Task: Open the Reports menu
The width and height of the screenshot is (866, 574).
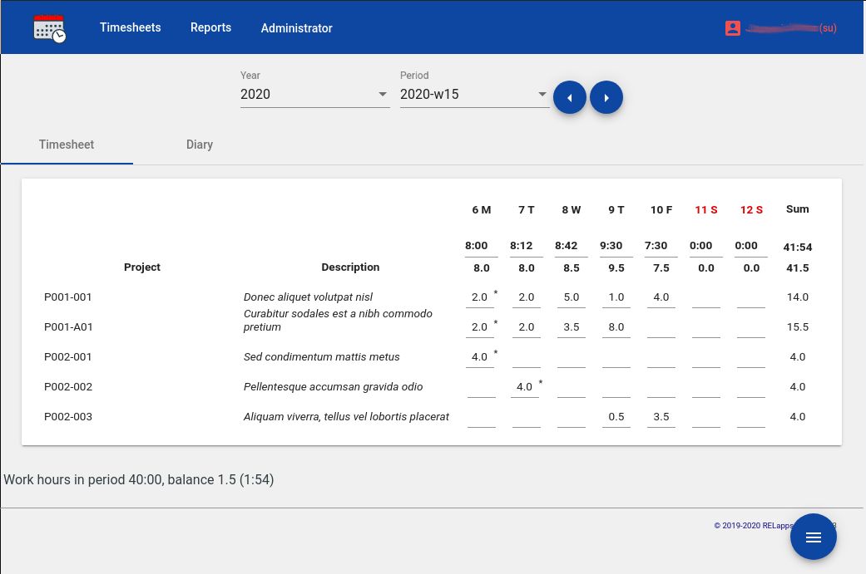Action: pos(210,27)
